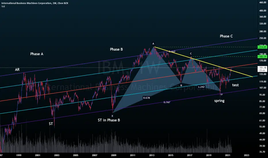Select the pattern's point A label at the peak

tap(153, 44)
